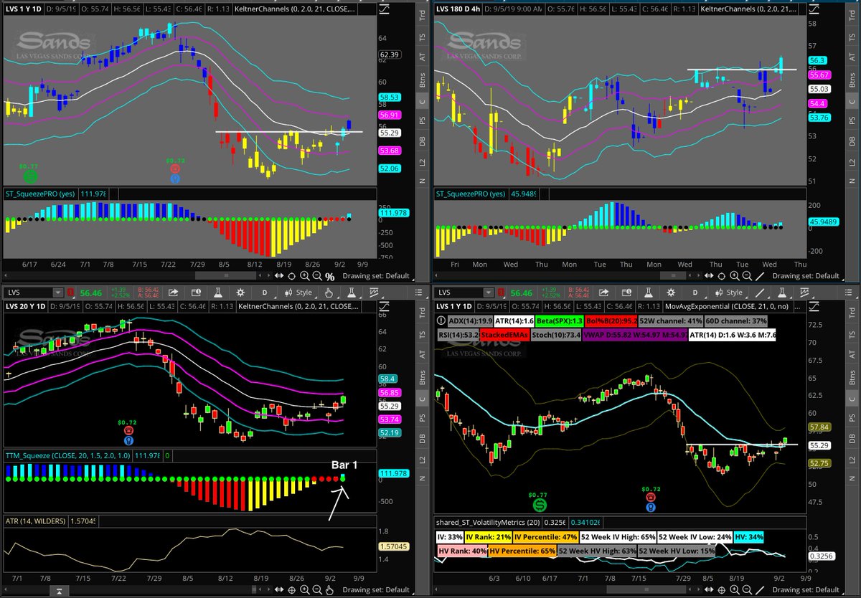Screen dimensions: 861x598
Task: Open Style dropdown in bottom-left toolbar
Action: coord(298,293)
